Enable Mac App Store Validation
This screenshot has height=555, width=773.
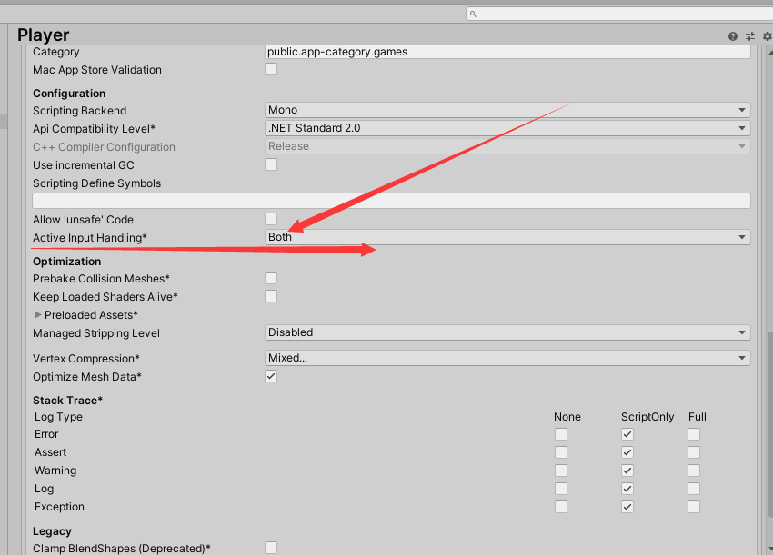click(x=270, y=69)
